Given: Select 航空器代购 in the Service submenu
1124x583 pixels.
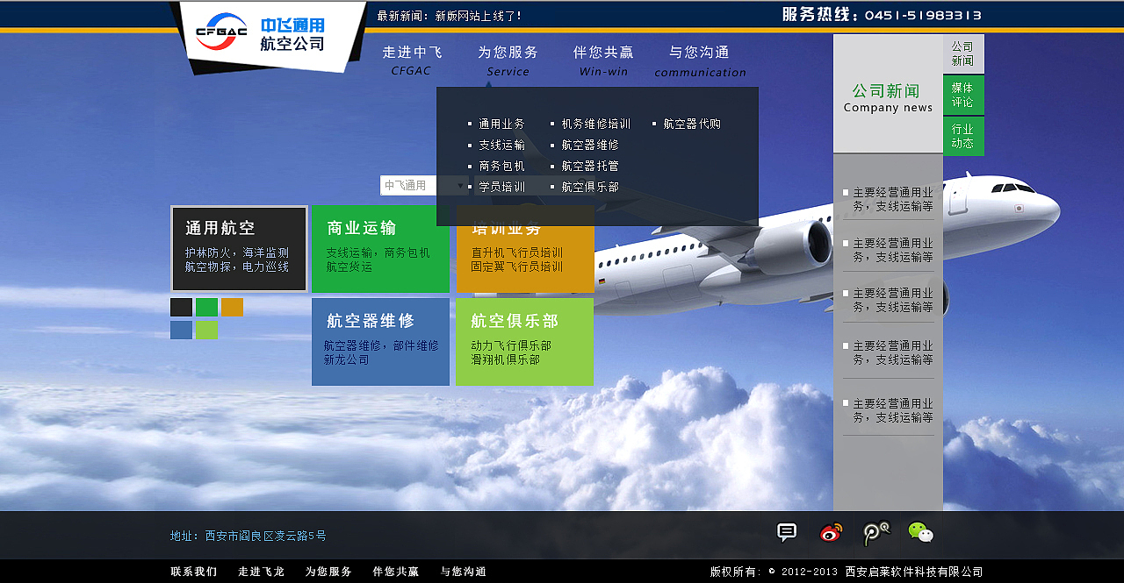Looking at the screenshot, I should (x=692, y=124).
